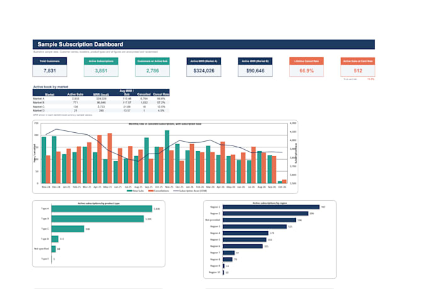Click the Type E label in product chart
Image resolution: width=428 pixels, height=289 pixels.
point(45,259)
